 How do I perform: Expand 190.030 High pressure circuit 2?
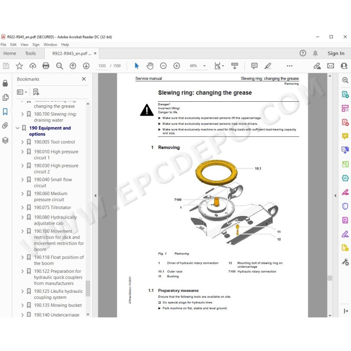[23, 165]
